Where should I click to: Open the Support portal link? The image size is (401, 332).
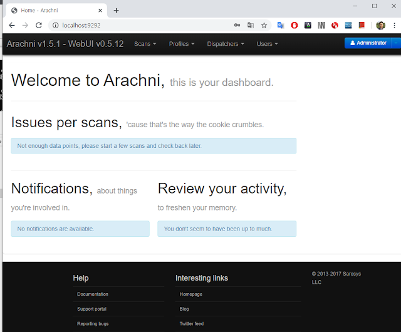coord(91,309)
